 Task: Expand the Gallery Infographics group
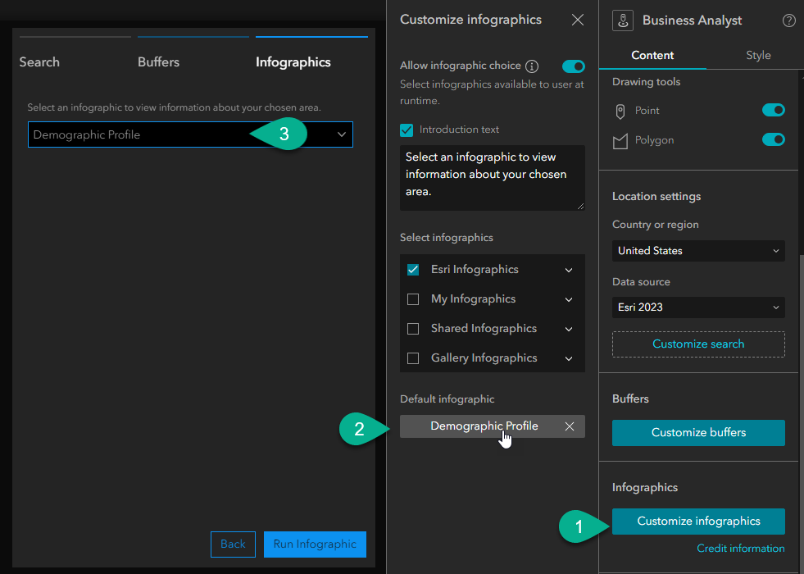click(x=569, y=358)
